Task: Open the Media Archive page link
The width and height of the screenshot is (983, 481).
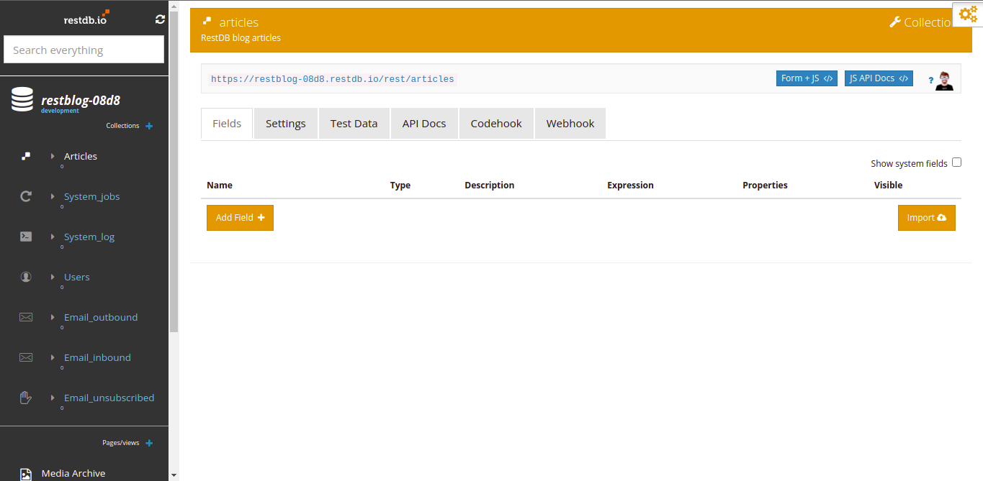Action: coord(73,473)
